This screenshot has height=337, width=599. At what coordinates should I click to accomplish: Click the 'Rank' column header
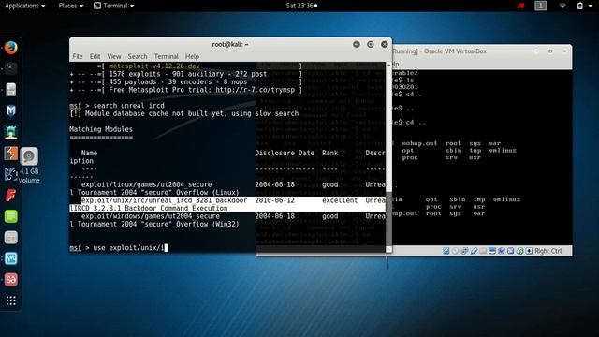point(330,153)
